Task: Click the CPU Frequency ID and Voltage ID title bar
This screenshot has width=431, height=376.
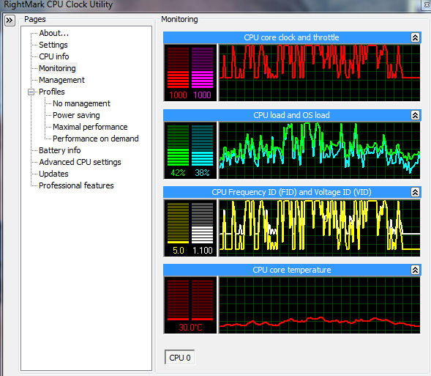Action: pyautogui.click(x=292, y=192)
